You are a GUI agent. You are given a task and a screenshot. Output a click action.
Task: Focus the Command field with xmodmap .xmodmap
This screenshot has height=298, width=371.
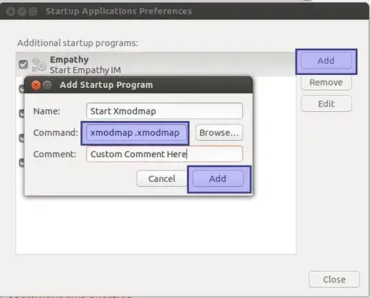tap(136, 133)
